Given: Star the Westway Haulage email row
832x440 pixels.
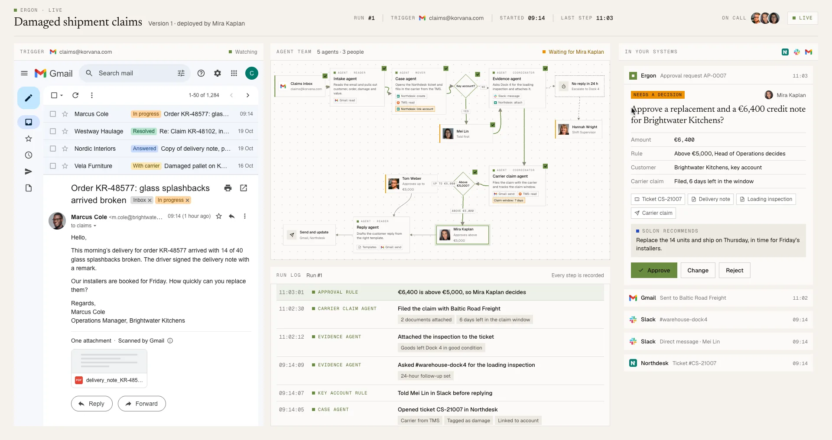Looking at the screenshot, I should [x=65, y=131].
